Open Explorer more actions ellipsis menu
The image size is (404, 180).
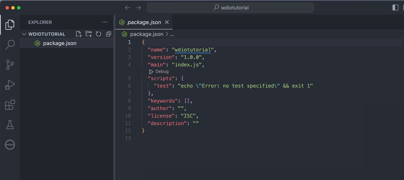click(105, 22)
